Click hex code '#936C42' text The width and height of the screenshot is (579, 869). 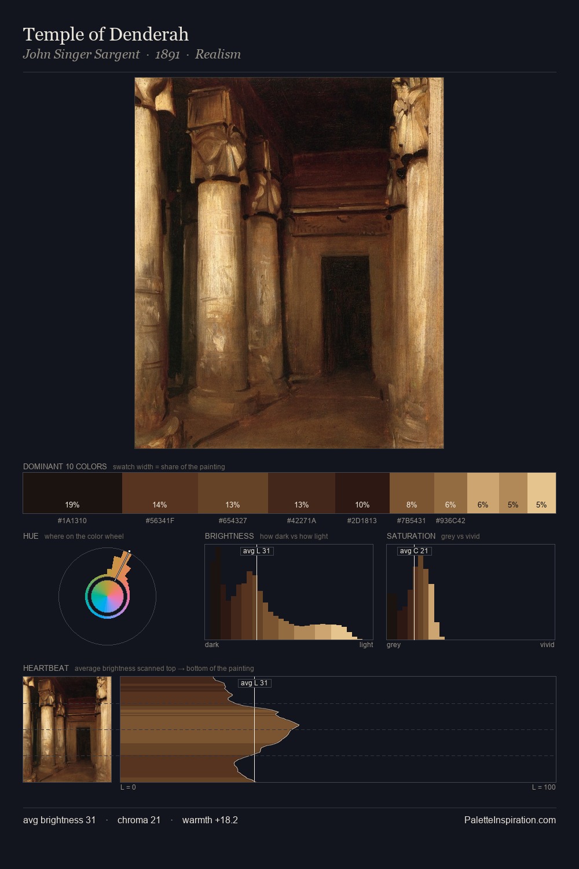[450, 521]
